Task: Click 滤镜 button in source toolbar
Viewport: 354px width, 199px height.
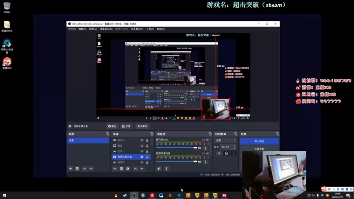Action: tap(126, 126)
